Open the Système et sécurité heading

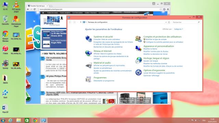103,37
